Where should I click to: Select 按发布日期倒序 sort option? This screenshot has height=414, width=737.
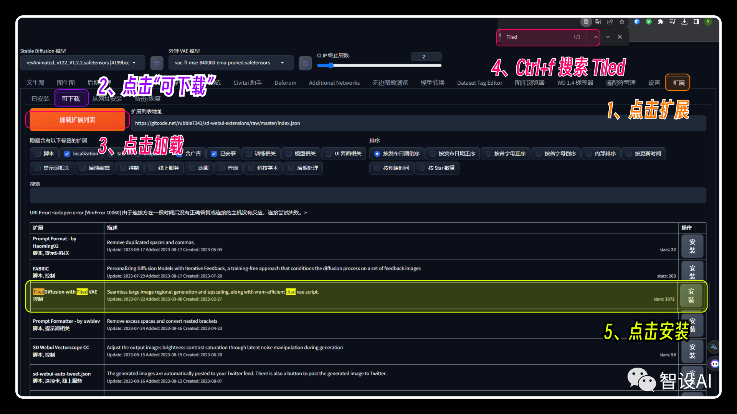tap(397, 154)
